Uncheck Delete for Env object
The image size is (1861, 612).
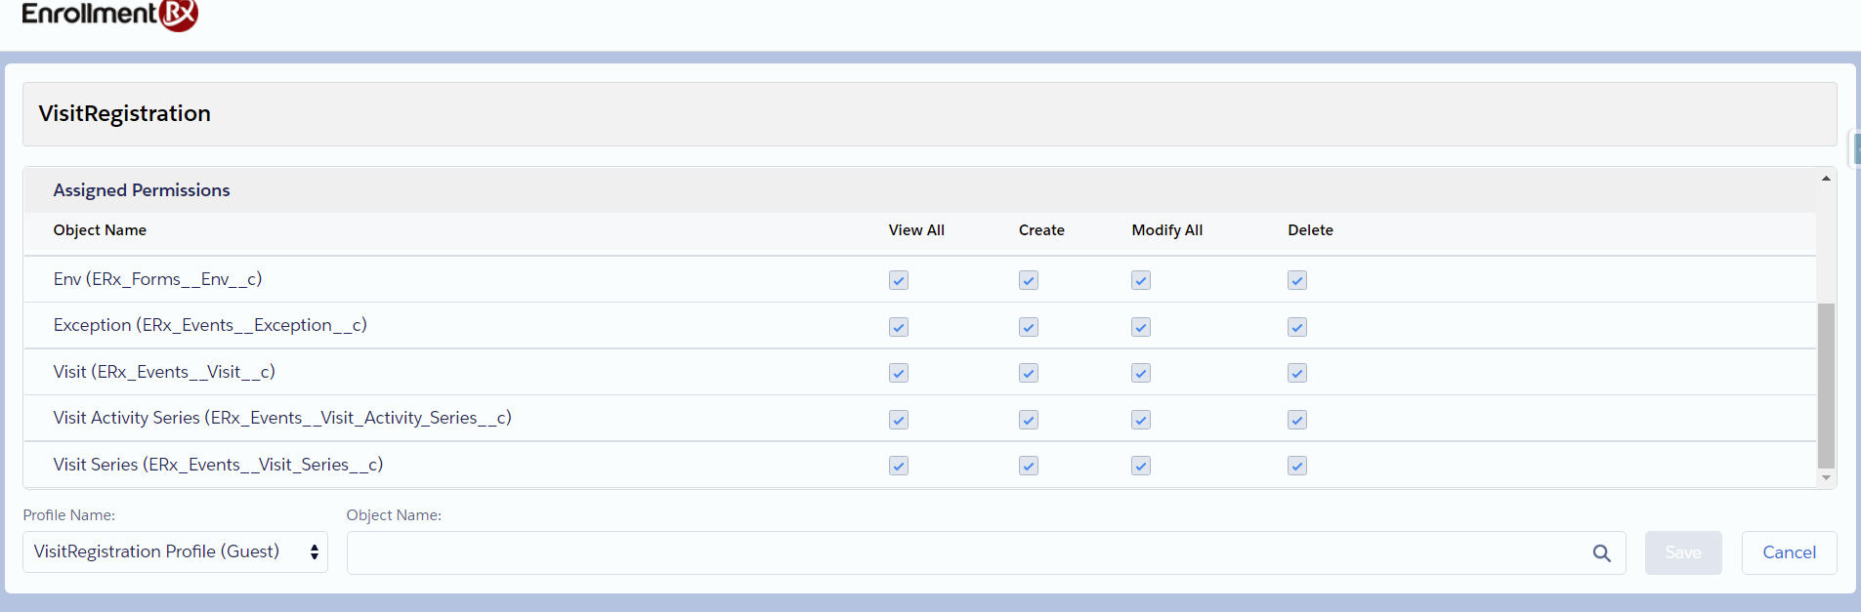pyautogui.click(x=1296, y=281)
